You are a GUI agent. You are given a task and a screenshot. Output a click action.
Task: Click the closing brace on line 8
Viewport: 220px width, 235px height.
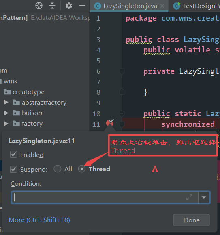click(x=145, y=92)
